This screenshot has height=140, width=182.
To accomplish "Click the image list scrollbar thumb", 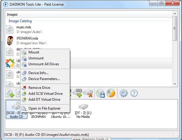I will (x=175, y=28).
